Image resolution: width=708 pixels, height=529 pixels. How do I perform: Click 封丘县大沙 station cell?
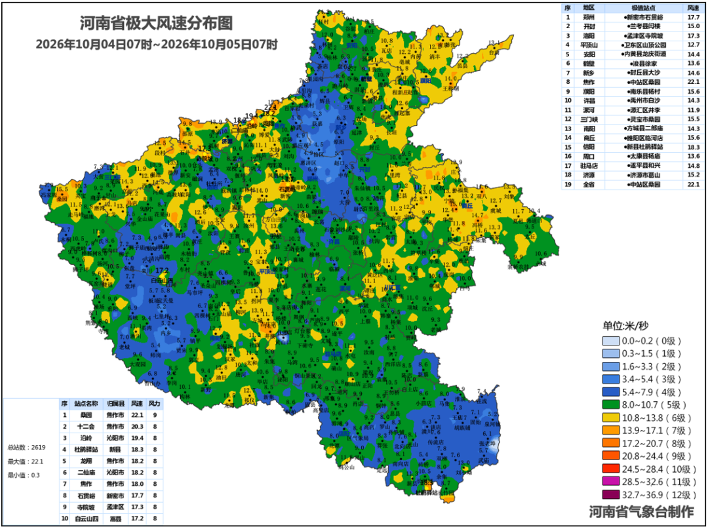pyautogui.click(x=643, y=73)
